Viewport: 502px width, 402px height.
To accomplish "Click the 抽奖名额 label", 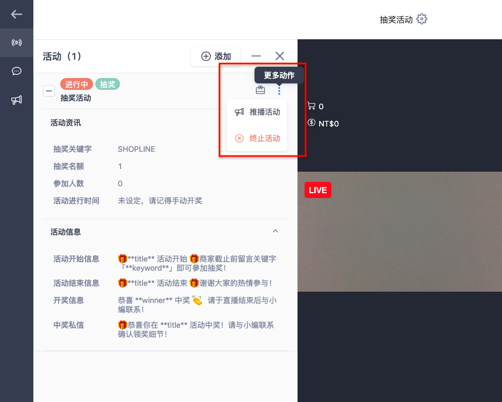I will tap(68, 166).
